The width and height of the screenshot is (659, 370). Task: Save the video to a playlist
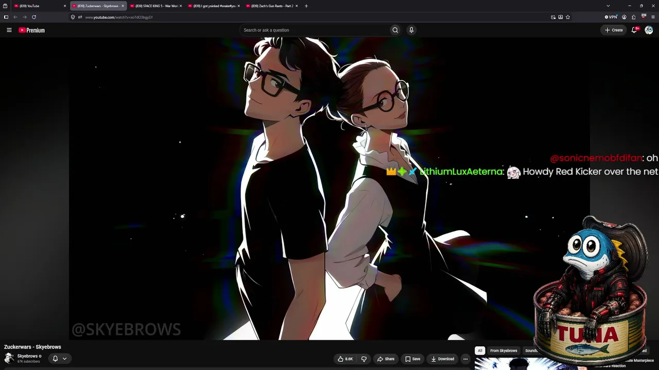tap(412, 359)
